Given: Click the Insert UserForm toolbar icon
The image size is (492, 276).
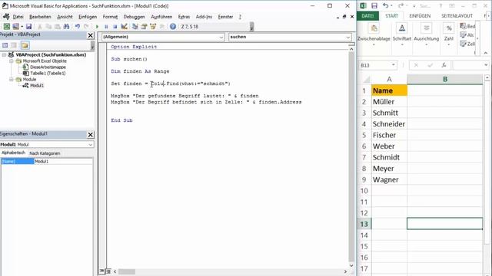Looking at the screenshot, I should (15, 27).
